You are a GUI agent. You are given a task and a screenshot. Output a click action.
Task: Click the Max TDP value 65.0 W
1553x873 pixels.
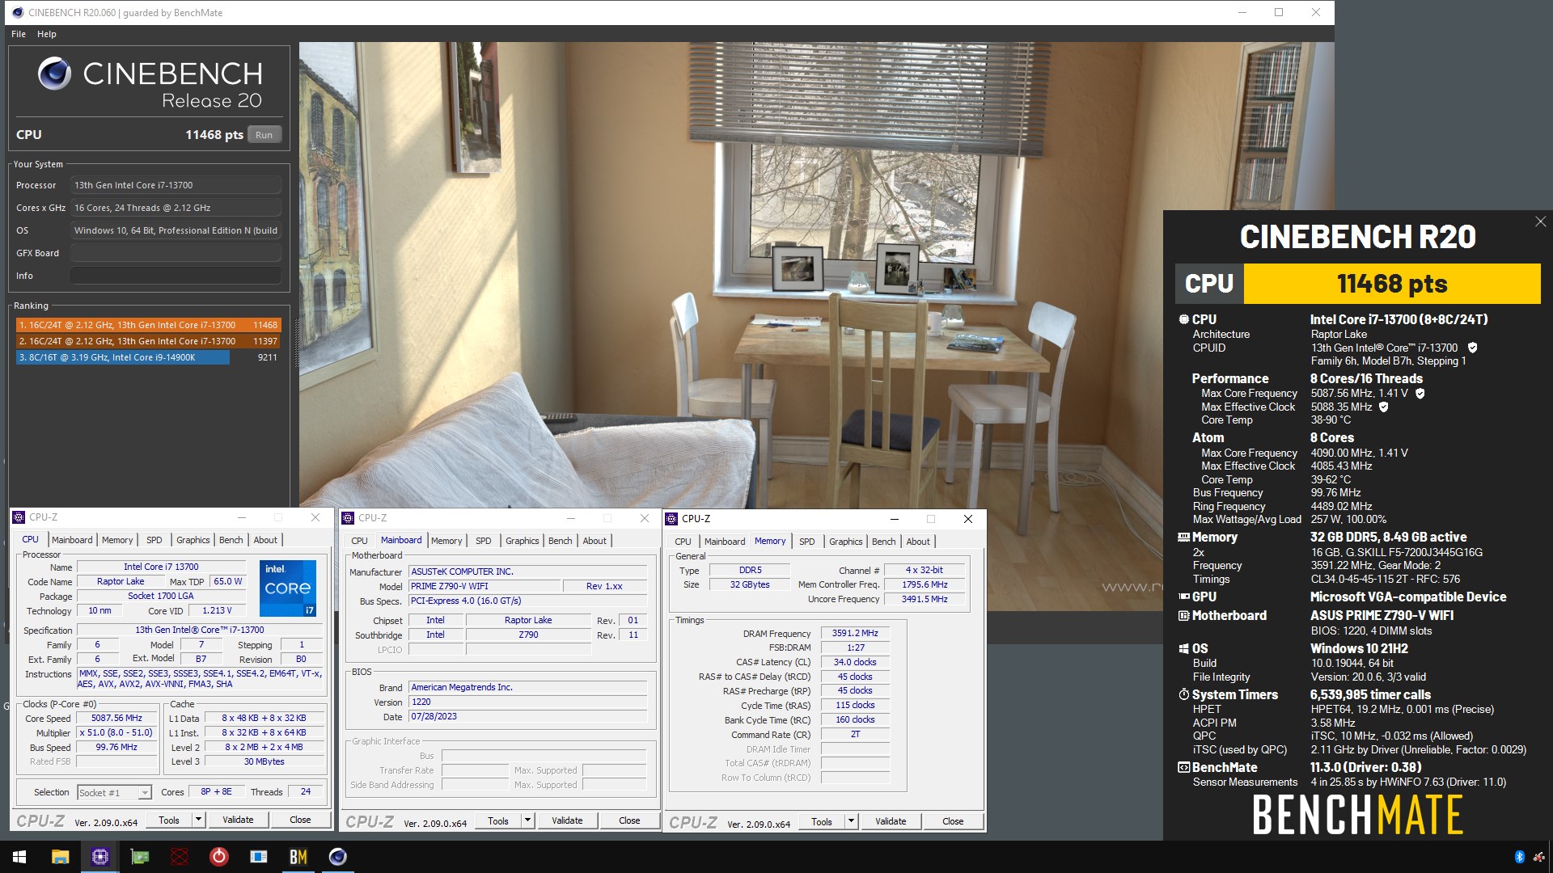tap(227, 581)
